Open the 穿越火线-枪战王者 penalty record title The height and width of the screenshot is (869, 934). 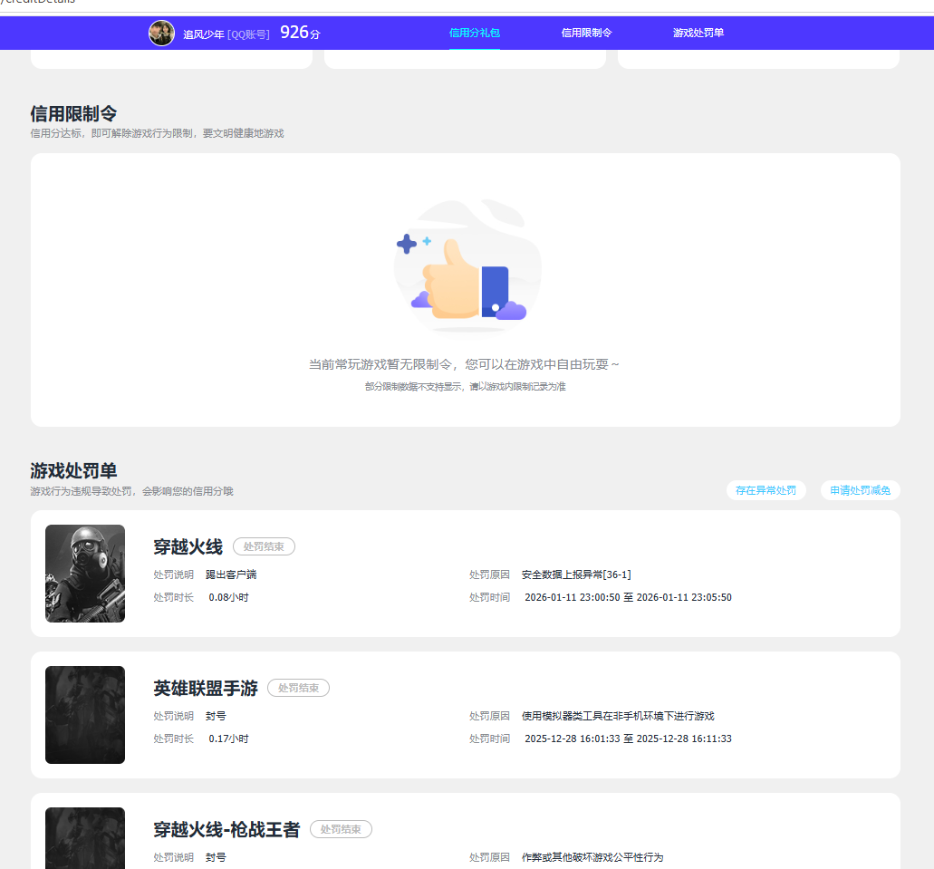226,830
